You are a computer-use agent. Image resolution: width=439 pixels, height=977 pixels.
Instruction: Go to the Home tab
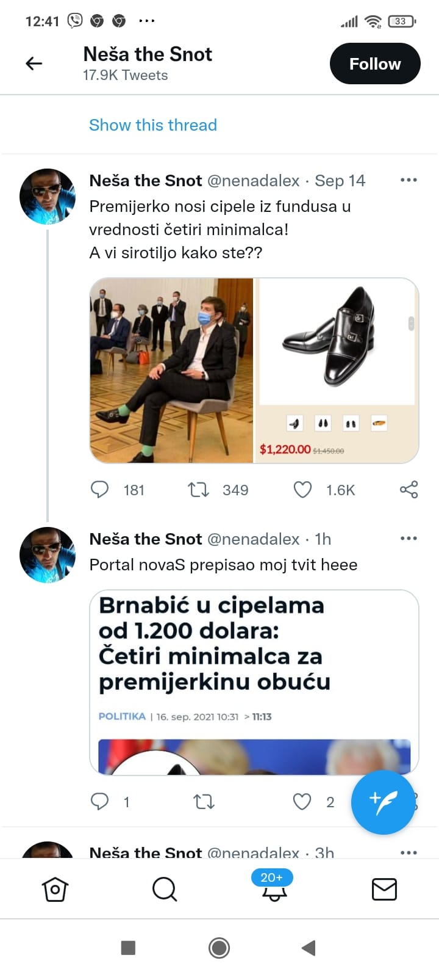click(x=55, y=889)
